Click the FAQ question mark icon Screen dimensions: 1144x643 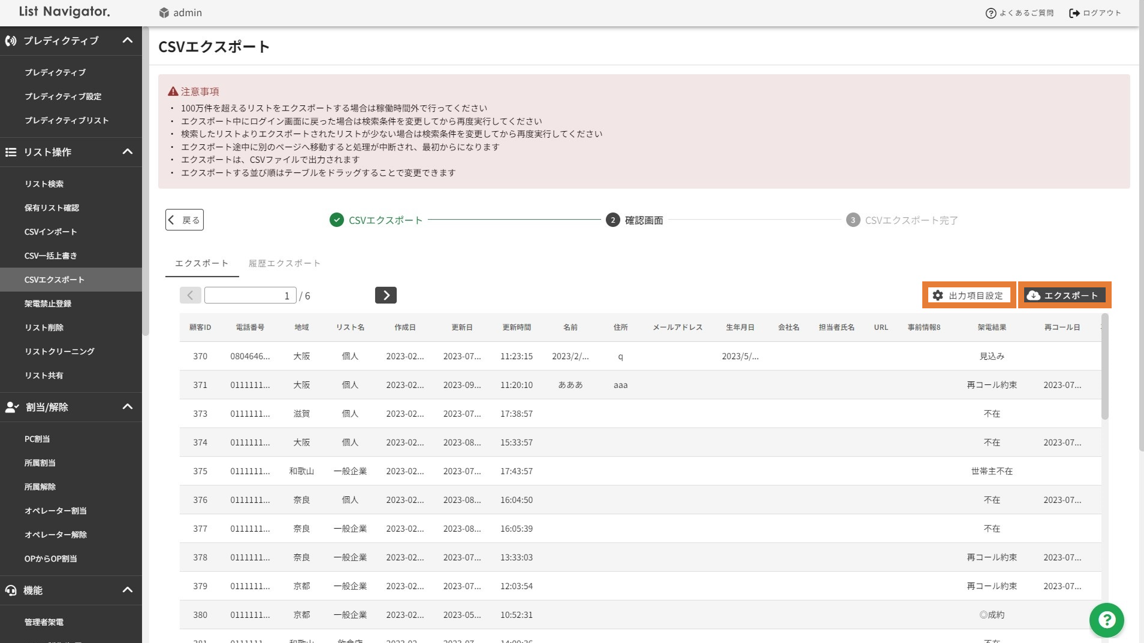click(991, 13)
